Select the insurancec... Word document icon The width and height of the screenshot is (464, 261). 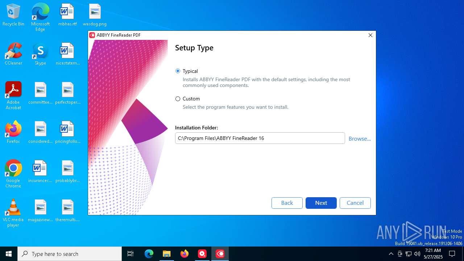[40, 171]
